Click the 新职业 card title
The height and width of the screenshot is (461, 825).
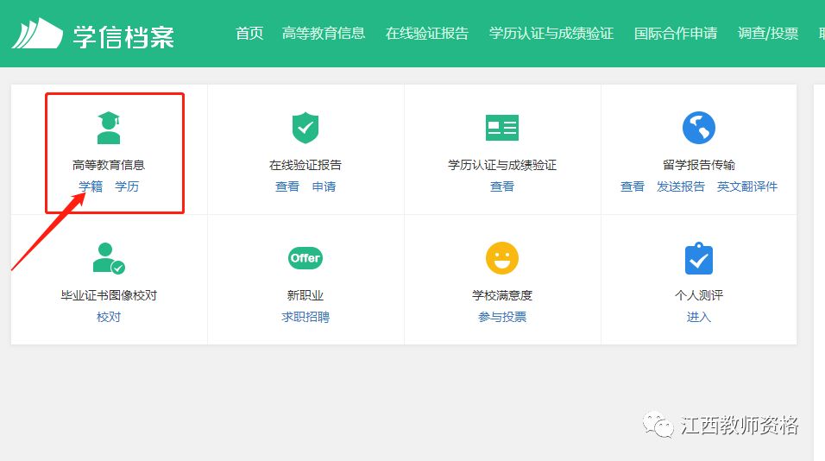point(305,295)
